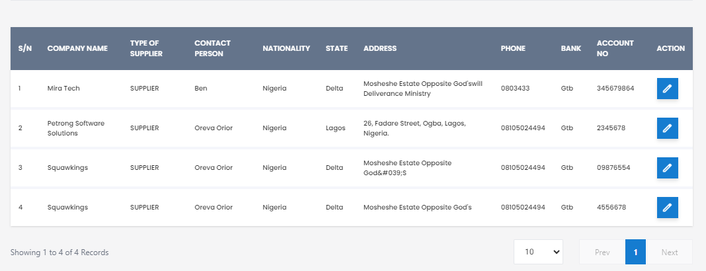Screen dimensions: 706x271
Task: Click the Address column header
Action: point(380,49)
